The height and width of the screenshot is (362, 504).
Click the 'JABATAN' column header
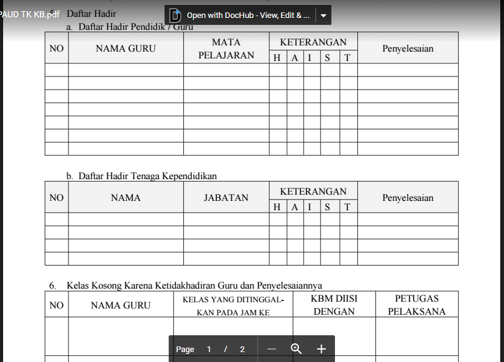[226, 198]
